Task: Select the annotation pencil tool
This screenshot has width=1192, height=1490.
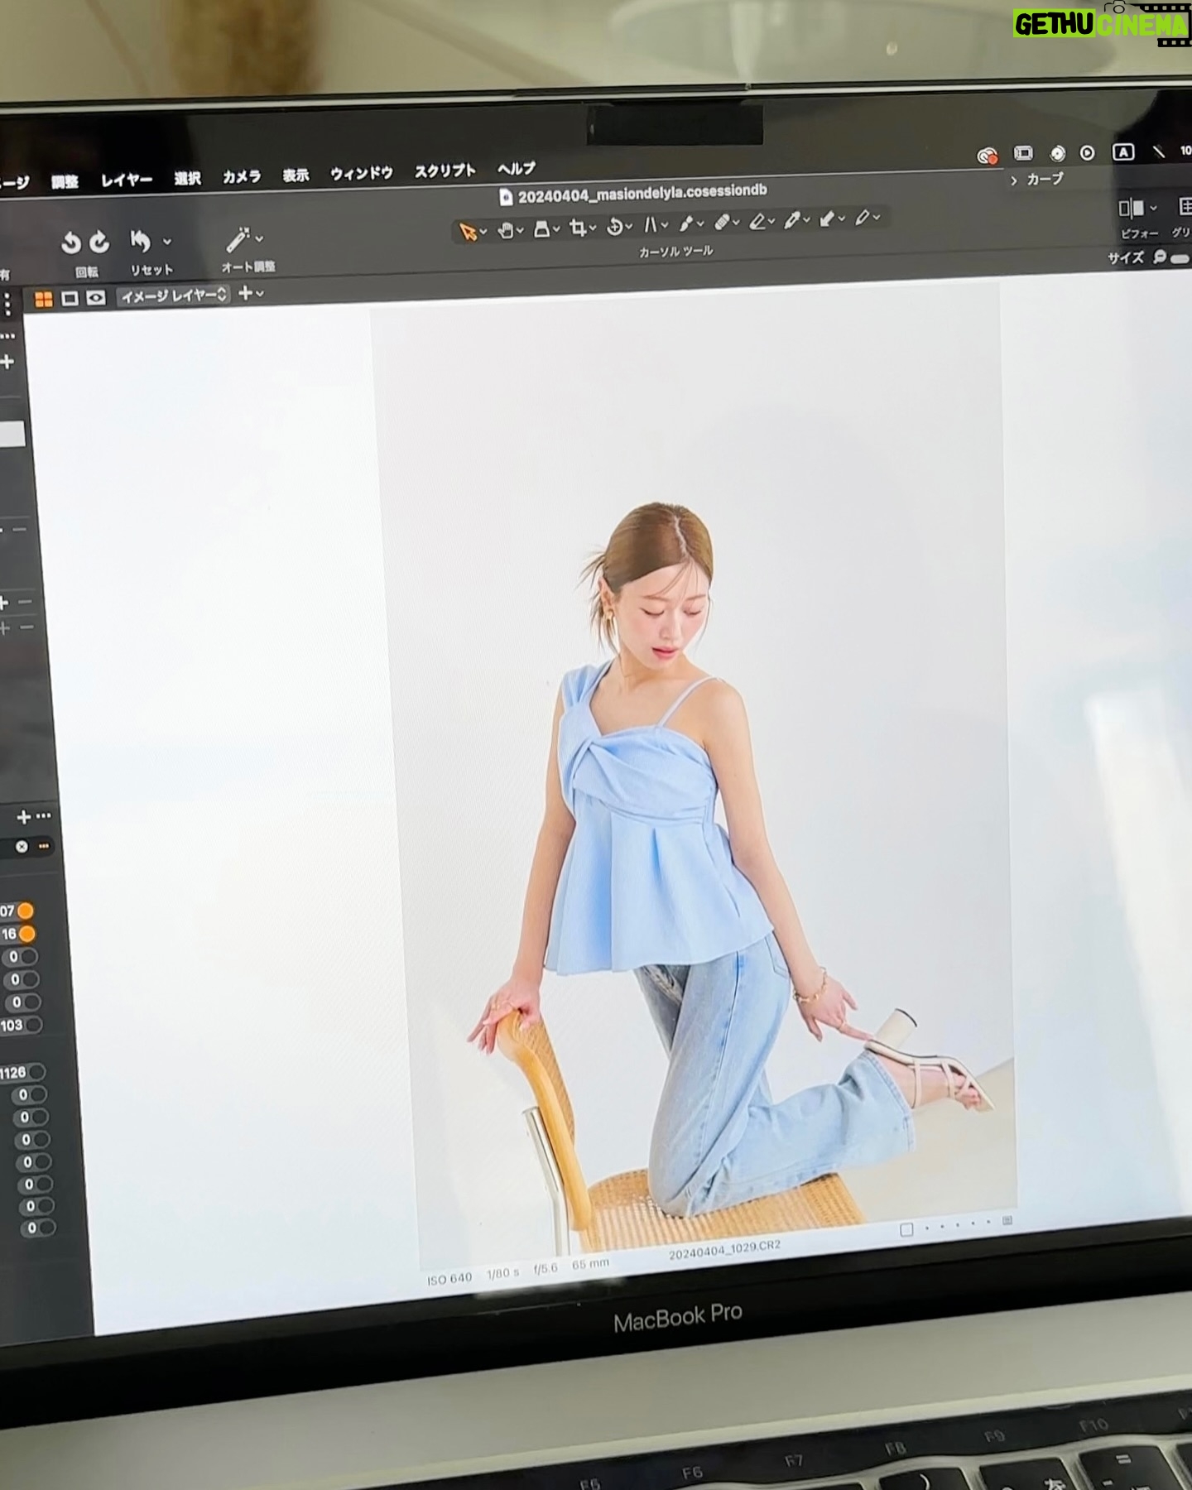Action: pyautogui.click(x=863, y=218)
